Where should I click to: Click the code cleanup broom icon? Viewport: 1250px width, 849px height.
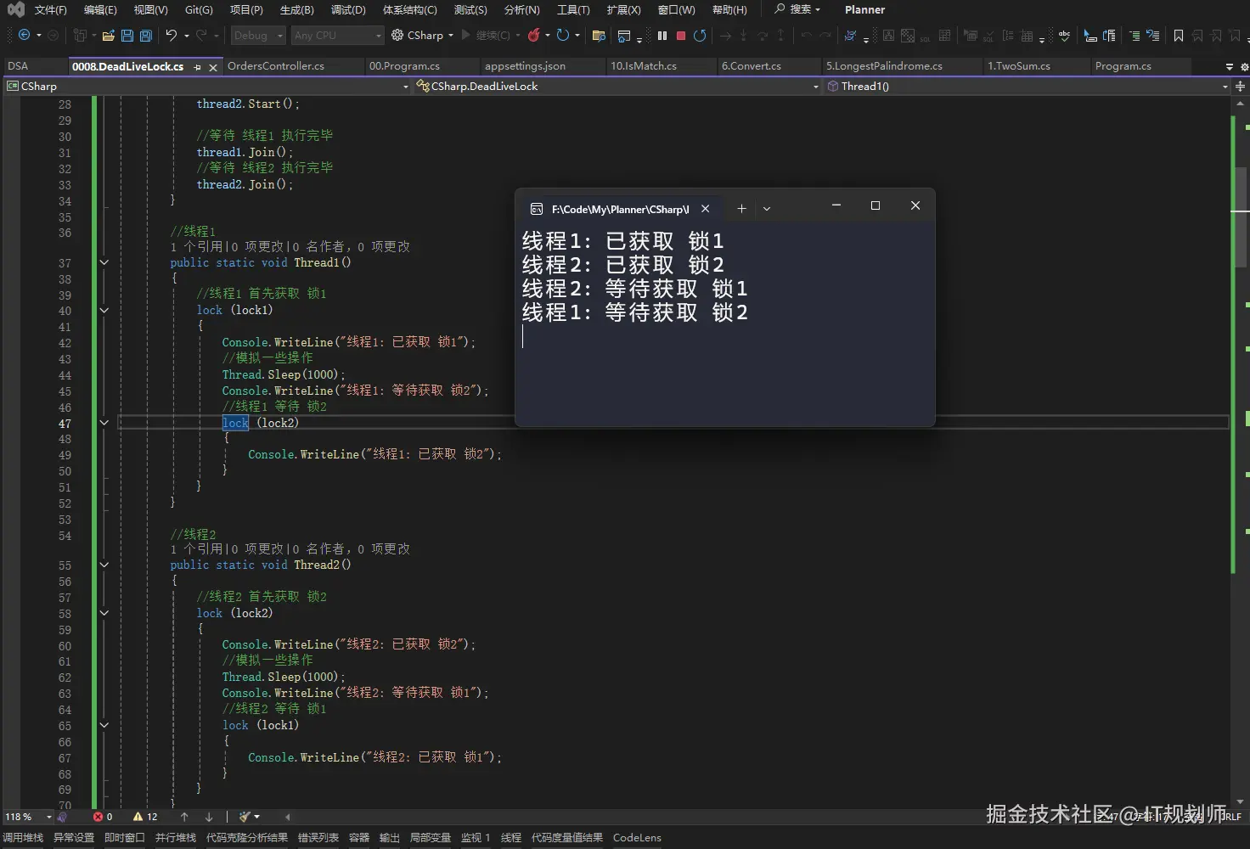(x=245, y=817)
